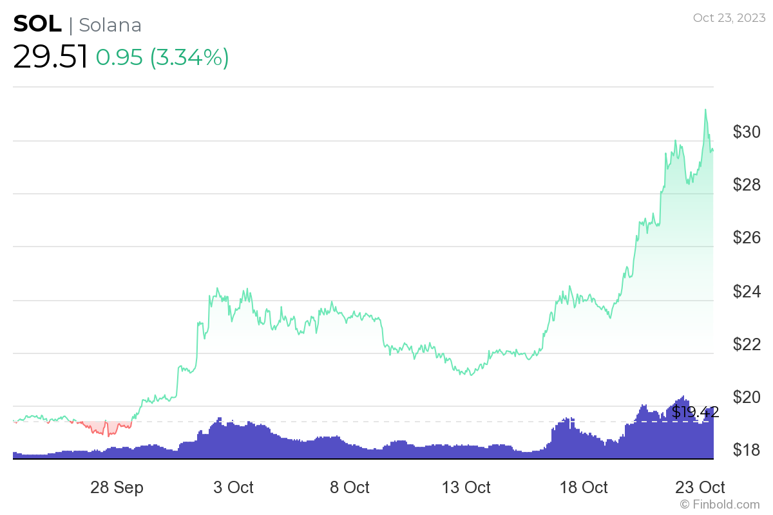
Task: Click the $30 price axis label
Action: tap(747, 132)
